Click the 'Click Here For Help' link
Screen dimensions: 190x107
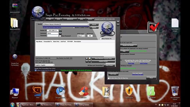[138, 75]
